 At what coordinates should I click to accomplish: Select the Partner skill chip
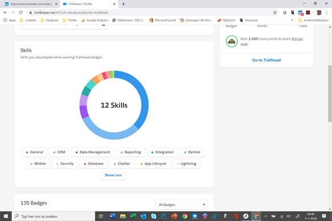point(192,152)
